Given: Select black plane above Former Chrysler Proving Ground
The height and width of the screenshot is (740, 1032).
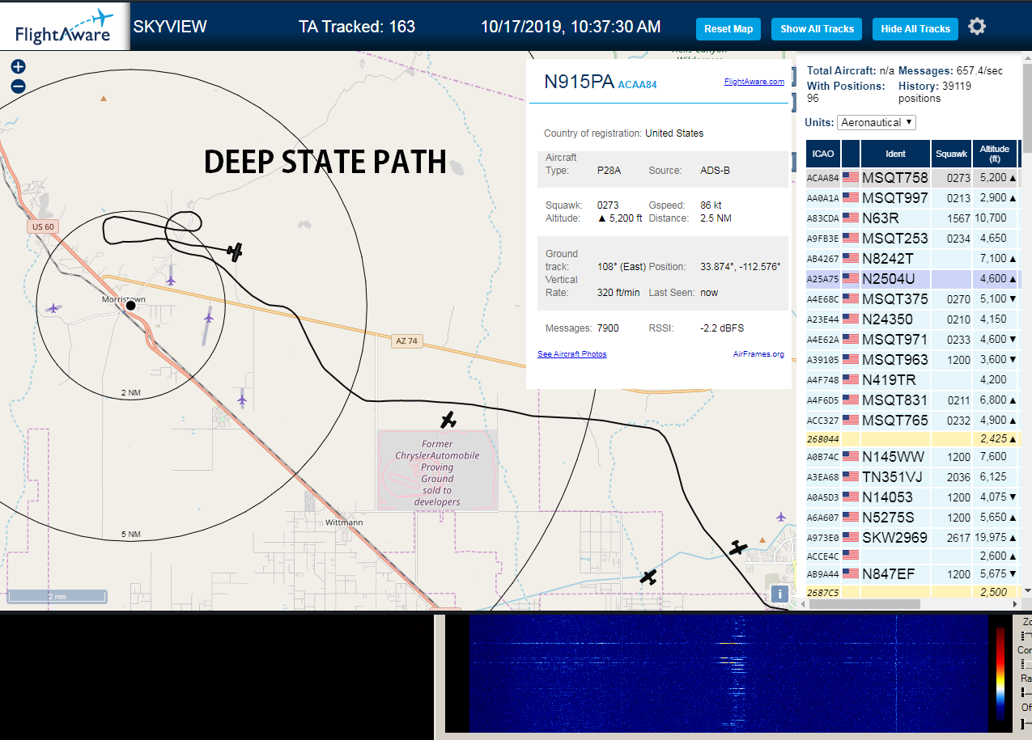Looking at the screenshot, I should (x=448, y=420).
